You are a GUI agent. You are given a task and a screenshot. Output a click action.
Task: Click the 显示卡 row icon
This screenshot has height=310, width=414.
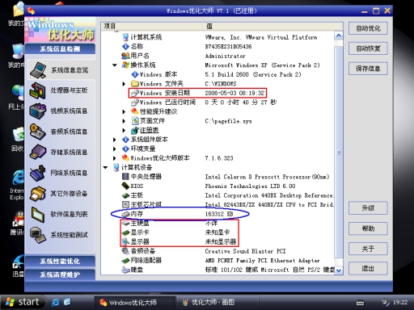click(x=125, y=232)
